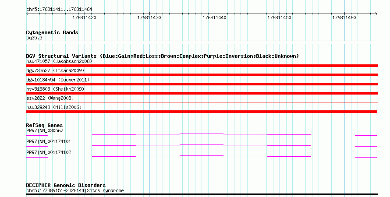Open variant nsv329248 (Mills2006) label

(54, 107)
